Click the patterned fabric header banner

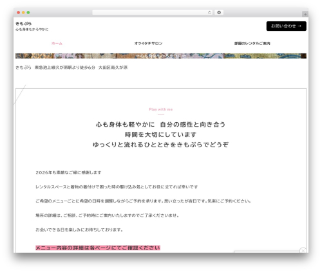pyautogui.click(x=161, y=56)
